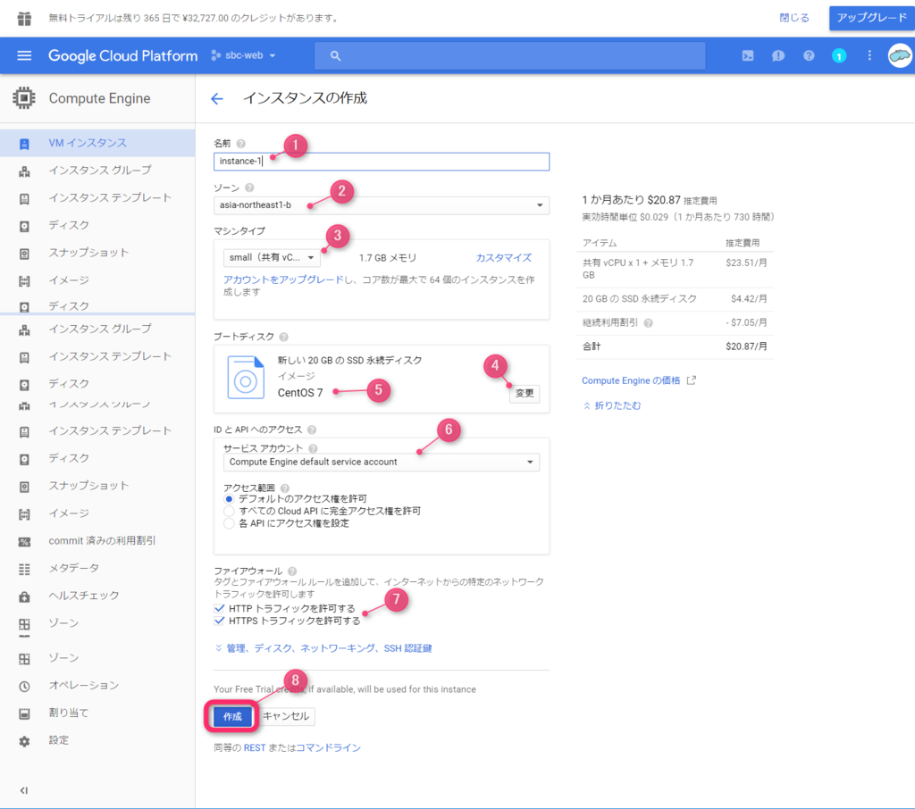Open the マシンタイプ dropdown
Image resolution: width=915 pixels, height=809 pixels.
click(272, 257)
